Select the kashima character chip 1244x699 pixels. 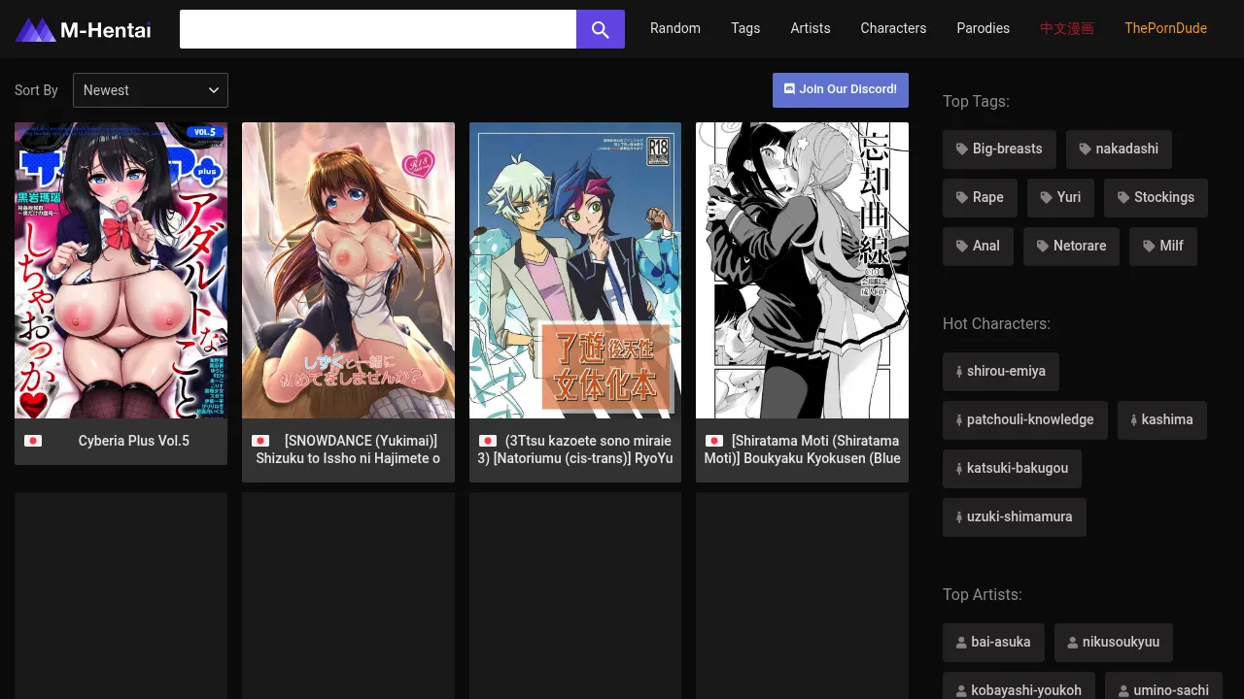pyautogui.click(x=1161, y=419)
